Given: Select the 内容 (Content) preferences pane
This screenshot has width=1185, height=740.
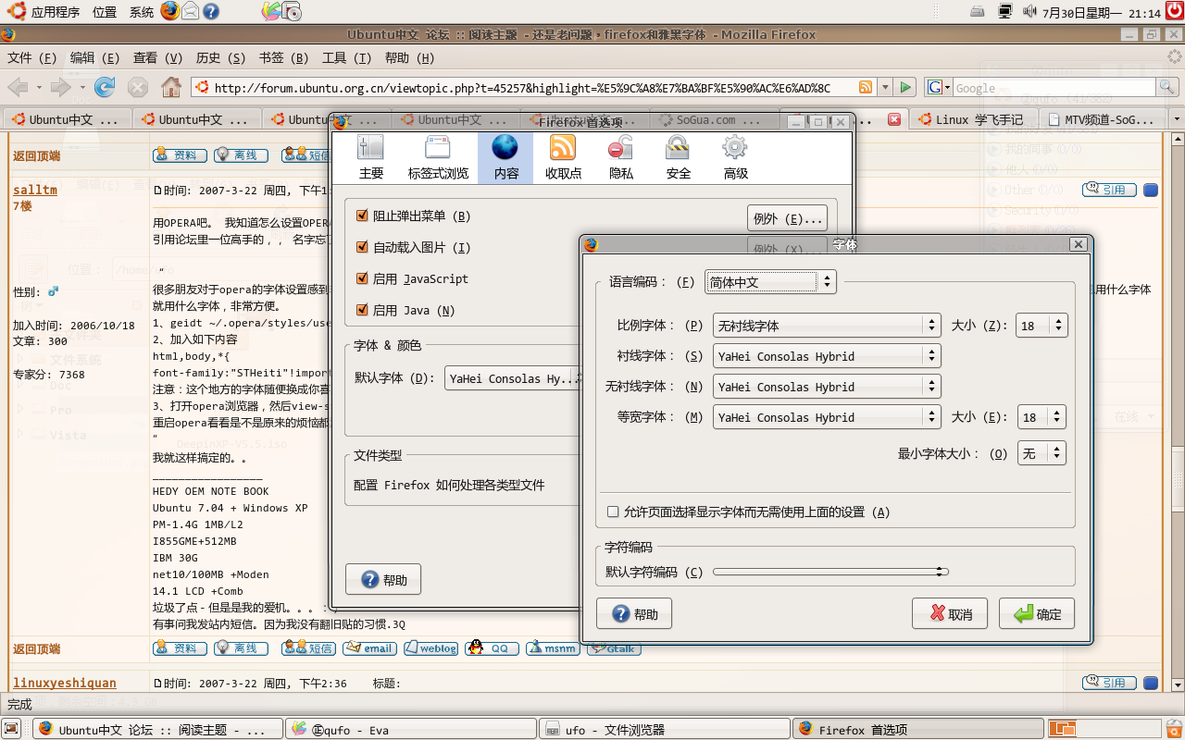Looking at the screenshot, I should coord(505,157).
